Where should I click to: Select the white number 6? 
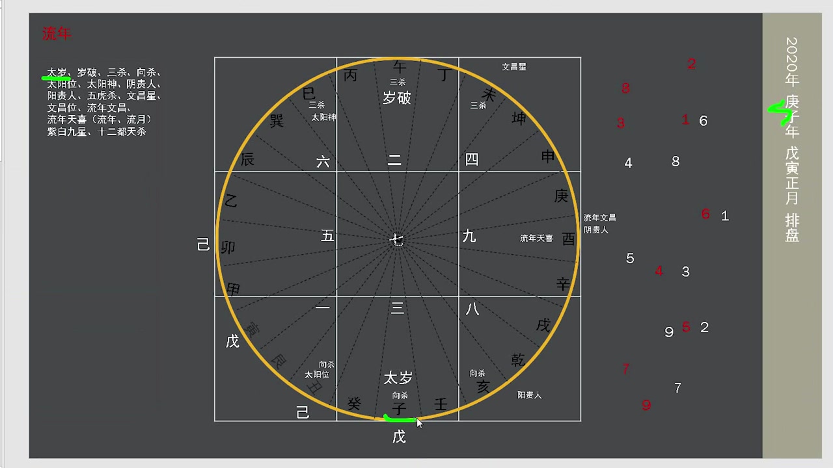pos(703,121)
